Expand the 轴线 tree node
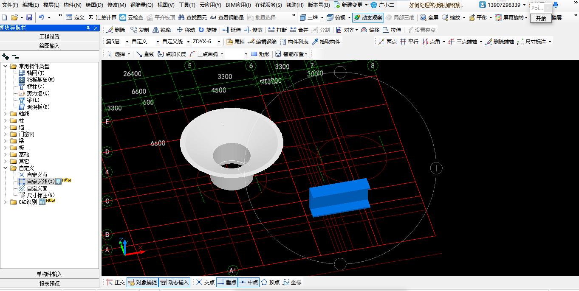This screenshot has width=579, height=291. click(x=6, y=114)
